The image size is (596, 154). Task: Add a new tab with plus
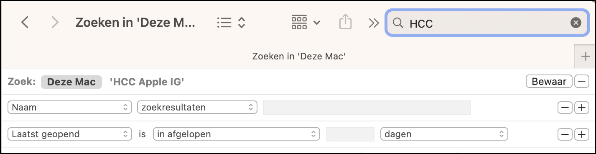coord(585,56)
